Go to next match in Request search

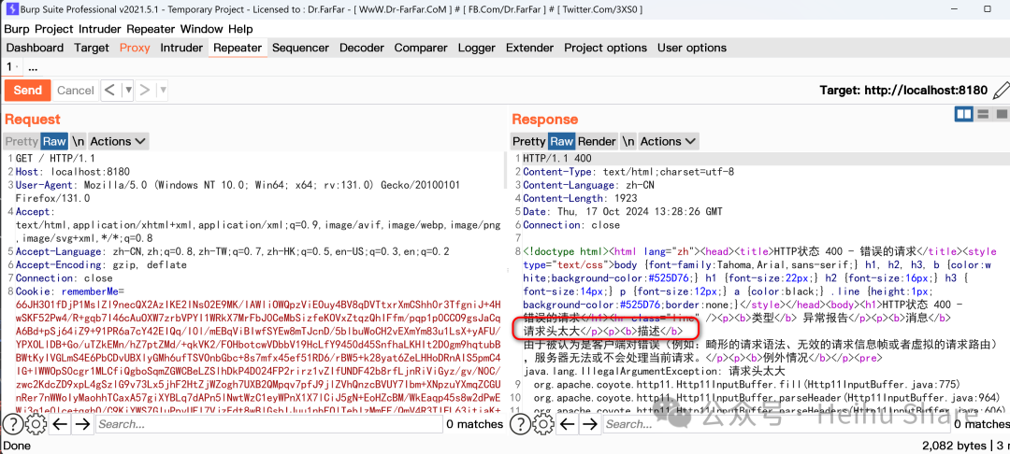(x=82, y=424)
